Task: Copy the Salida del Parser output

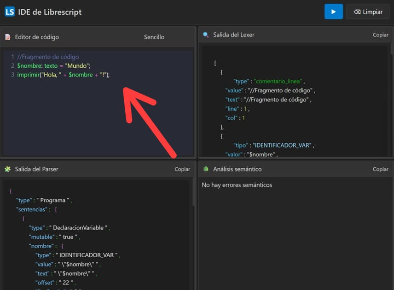Action: pos(182,169)
